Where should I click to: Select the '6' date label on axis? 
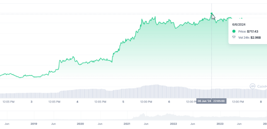point(169,102)
